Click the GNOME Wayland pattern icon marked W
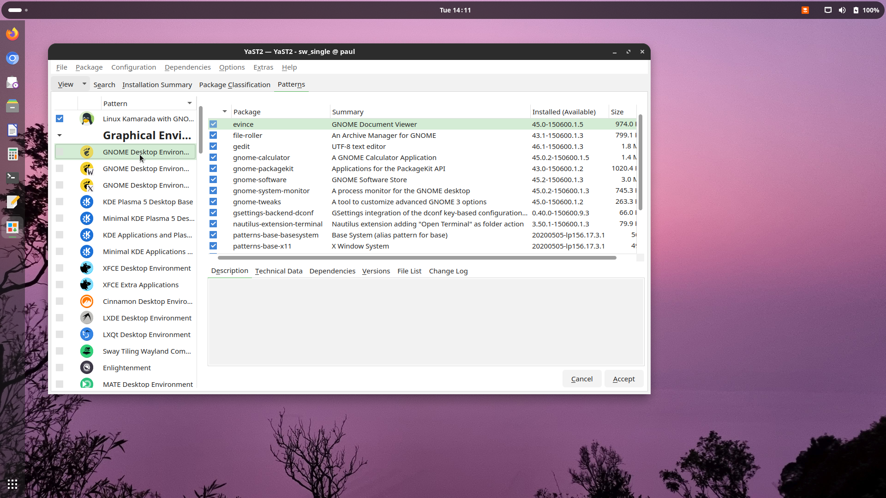 pyautogui.click(x=87, y=168)
